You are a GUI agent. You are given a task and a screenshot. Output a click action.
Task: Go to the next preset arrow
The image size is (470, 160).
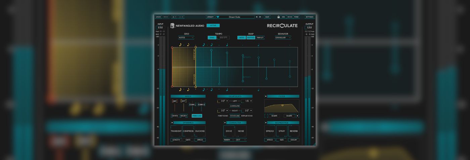pyautogui.click(x=260, y=17)
